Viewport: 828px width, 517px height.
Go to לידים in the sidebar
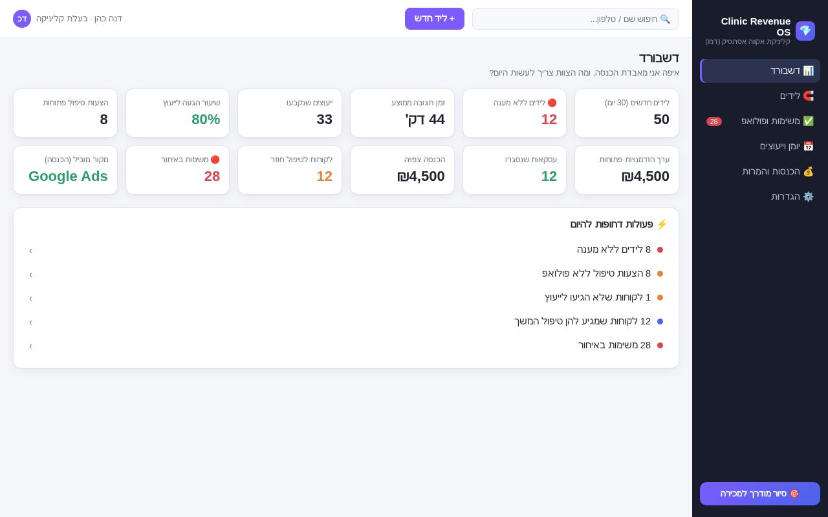760,96
